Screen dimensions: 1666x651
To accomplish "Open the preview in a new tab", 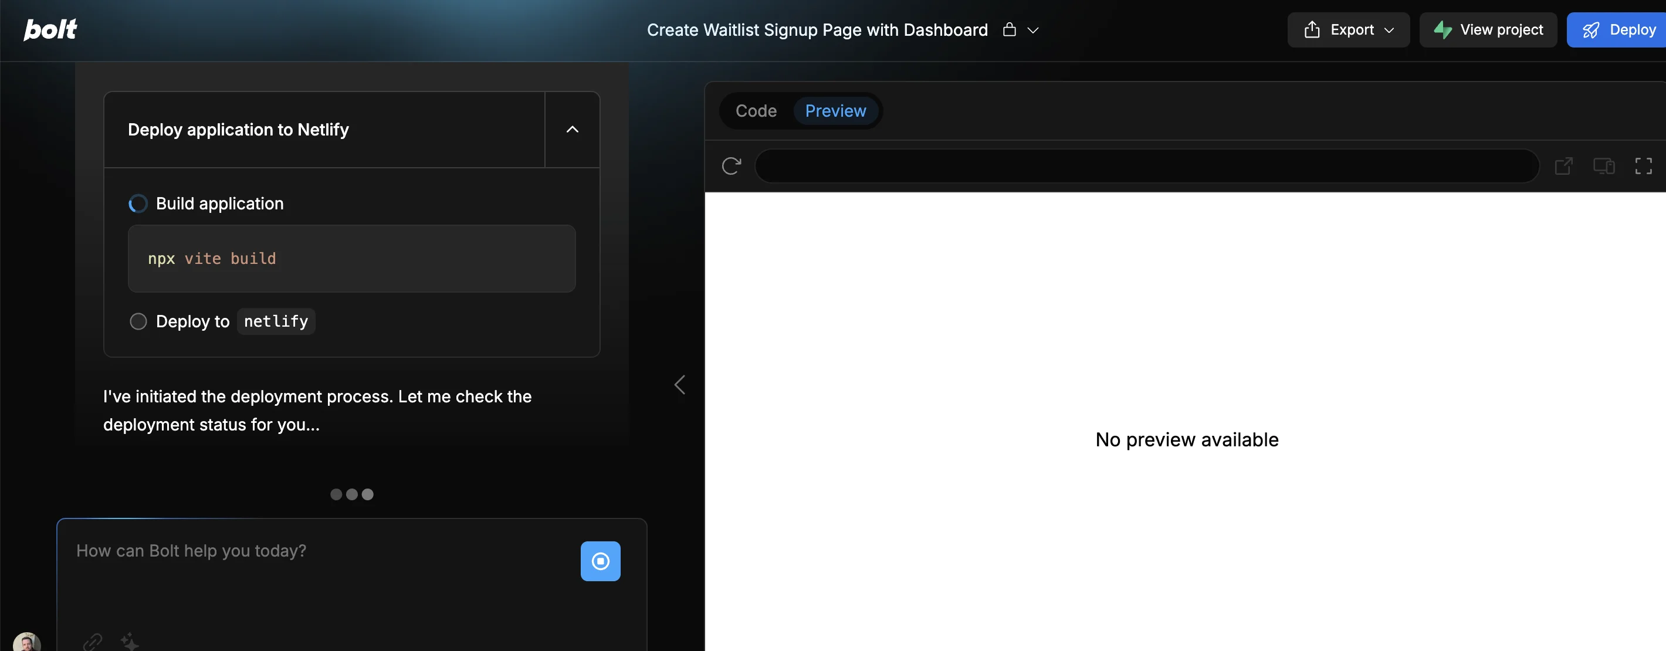I will 1563,166.
